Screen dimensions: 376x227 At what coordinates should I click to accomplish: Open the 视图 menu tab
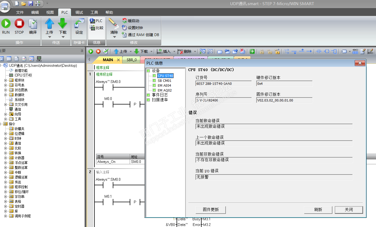(x=50, y=12)
